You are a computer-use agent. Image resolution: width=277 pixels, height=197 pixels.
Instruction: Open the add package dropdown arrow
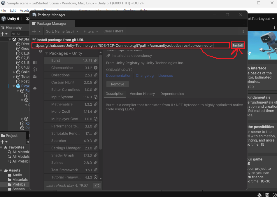(x=40, y=31)
